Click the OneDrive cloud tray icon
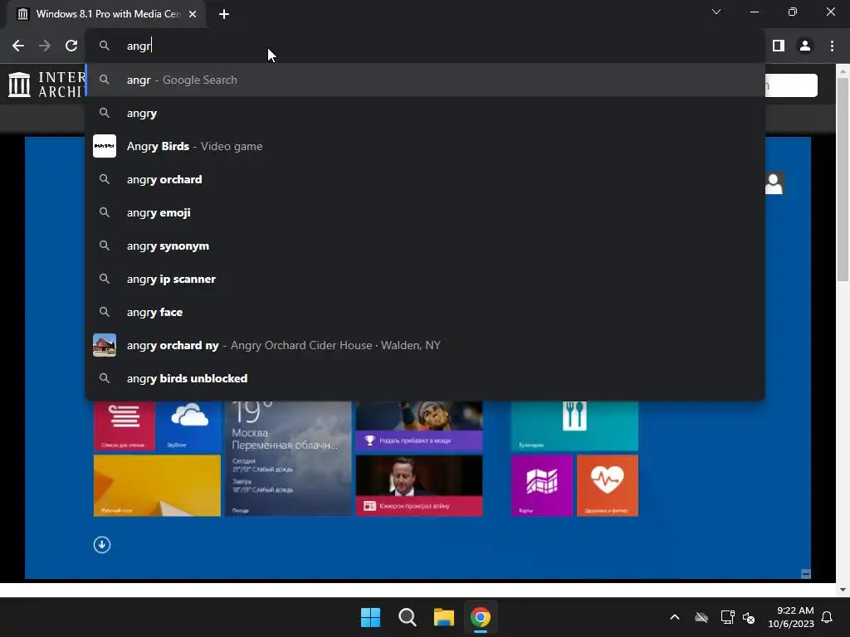The height and width of the screenshot is (637, 850). point(701,617)
